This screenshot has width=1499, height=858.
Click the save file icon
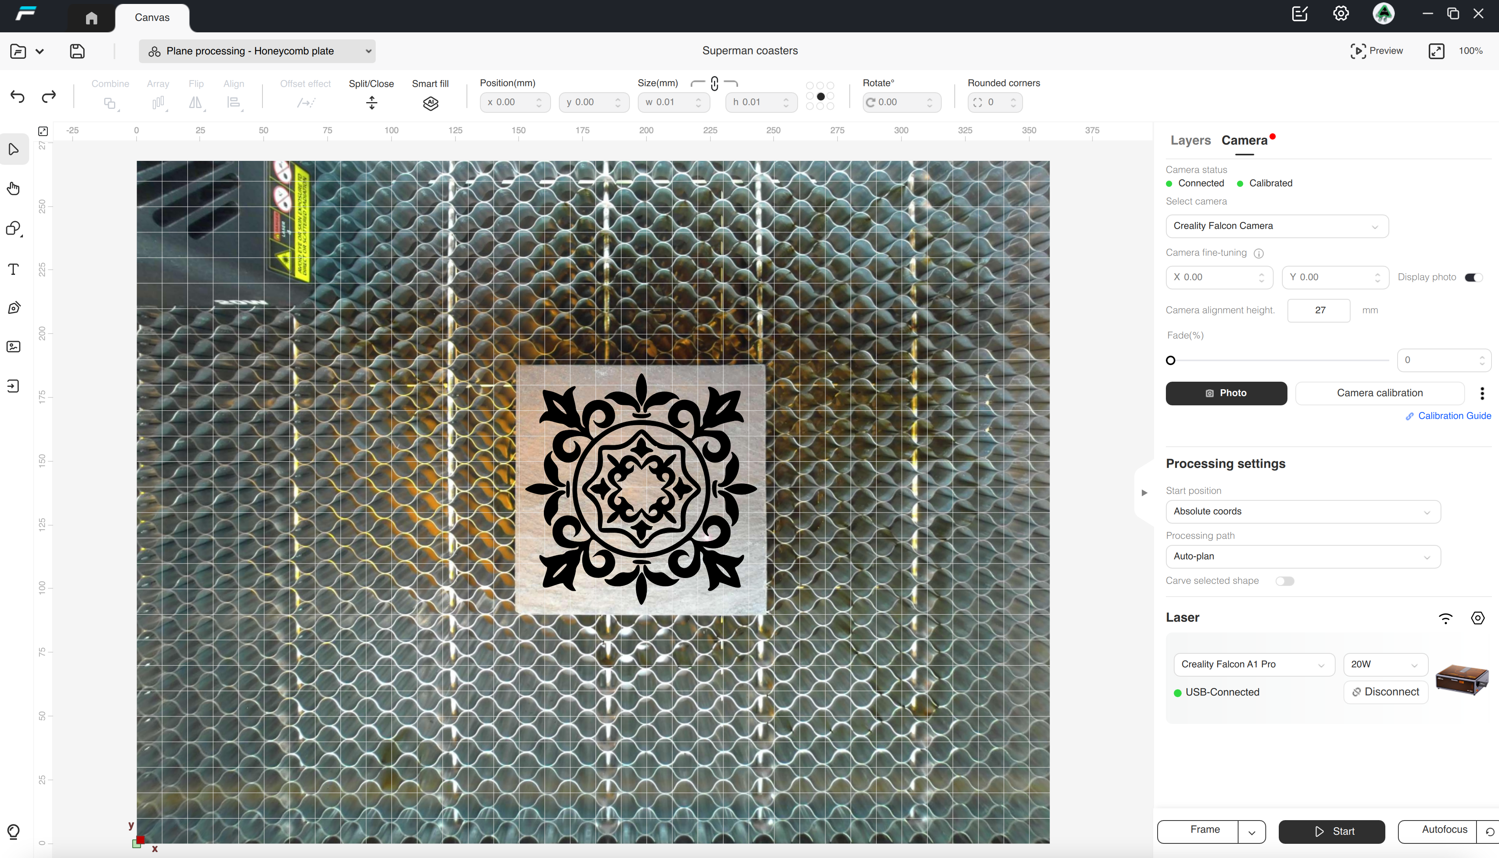point(77,51)
